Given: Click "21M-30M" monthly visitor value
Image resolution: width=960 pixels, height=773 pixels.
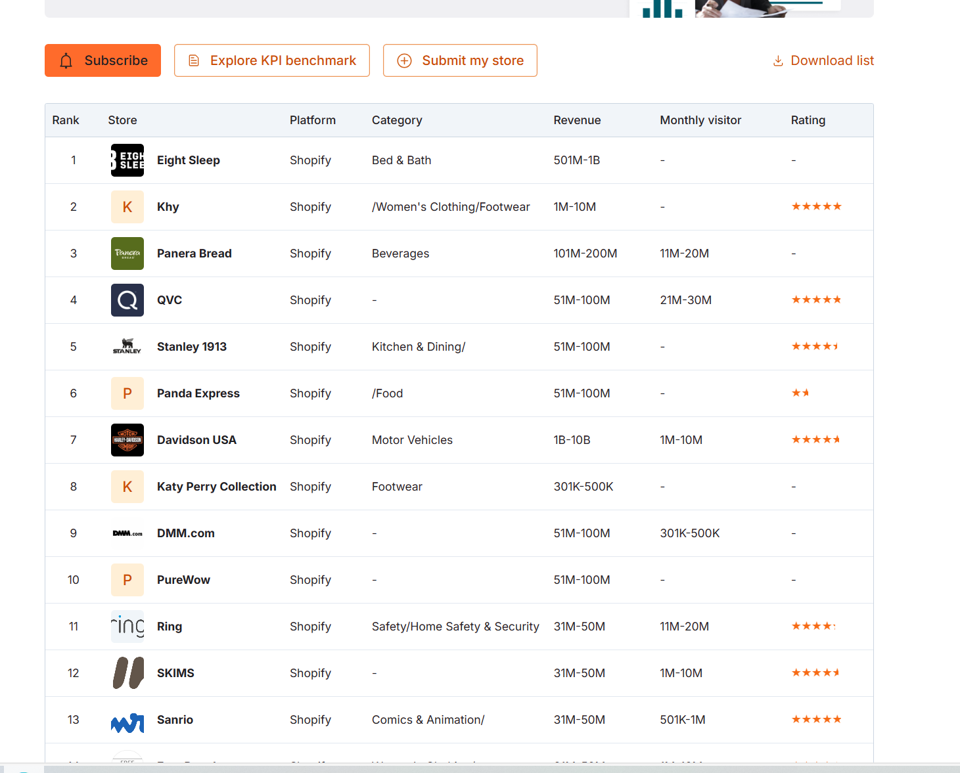Looking at the screenshot, I should (x=686, y=300).
